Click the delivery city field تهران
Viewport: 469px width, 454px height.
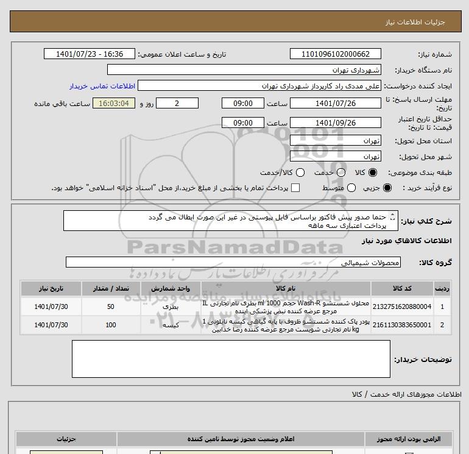[x=335, y=156]
